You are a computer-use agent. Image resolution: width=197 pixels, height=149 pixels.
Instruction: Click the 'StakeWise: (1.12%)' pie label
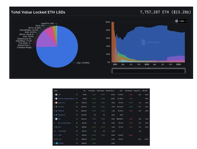click(x=24, y=41)
